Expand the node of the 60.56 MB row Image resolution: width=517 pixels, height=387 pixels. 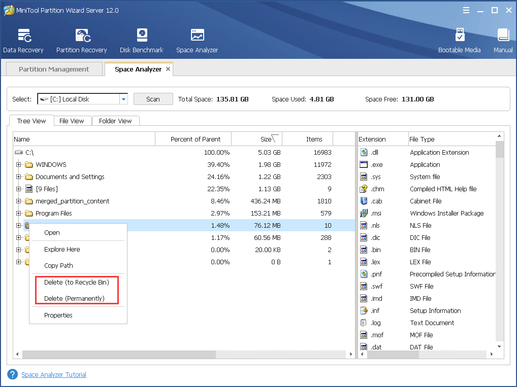pos(18,237)
